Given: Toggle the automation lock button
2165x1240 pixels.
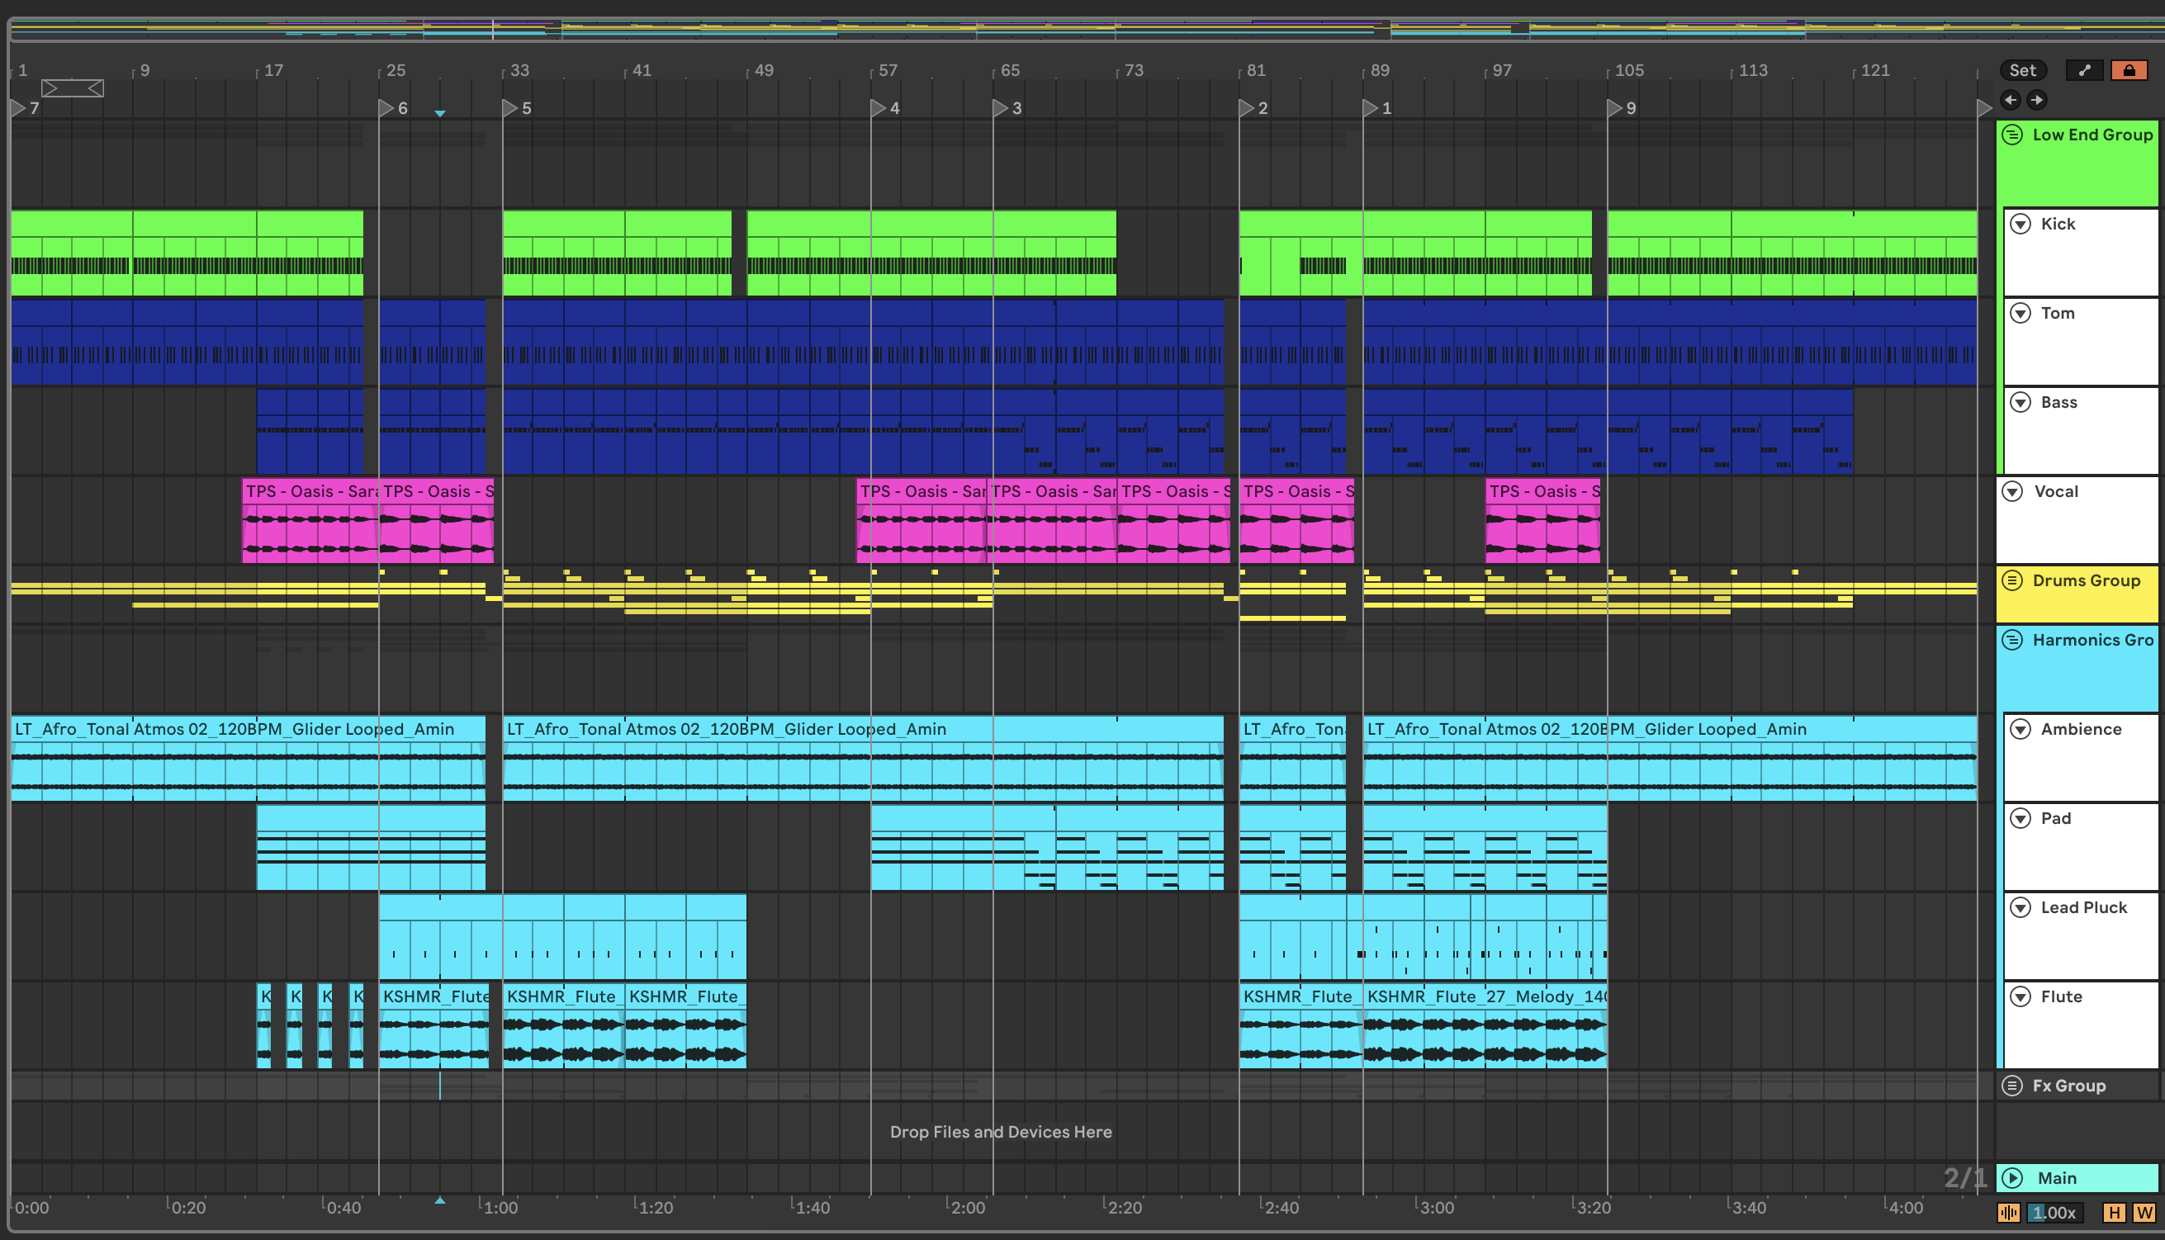Looking at the screenshot, I should 2129,71.
